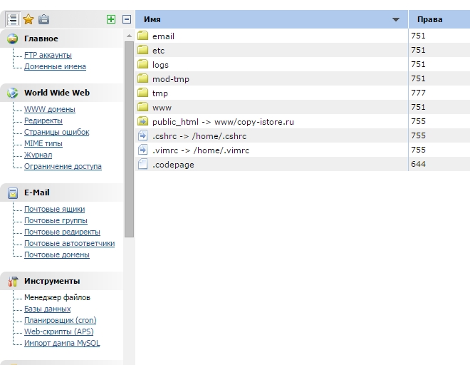Screen dimensions: 470x365
Task: Select the www folder name
Action: click(162, 108)
